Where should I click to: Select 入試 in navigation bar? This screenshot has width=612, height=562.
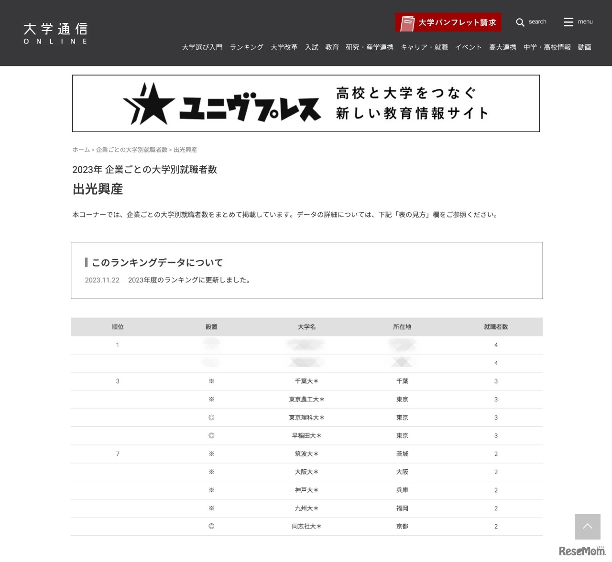pyautogui.click(x=312, y=47)
